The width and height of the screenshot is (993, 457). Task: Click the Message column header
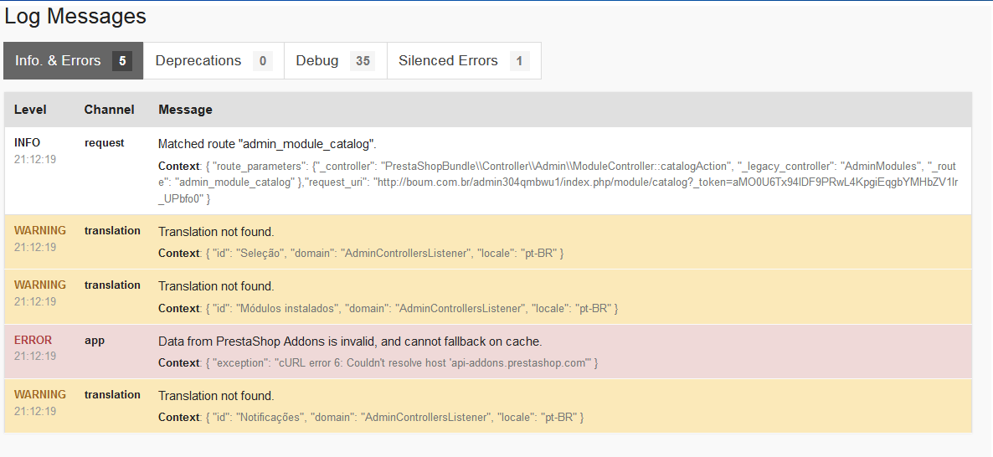point(185,110)
